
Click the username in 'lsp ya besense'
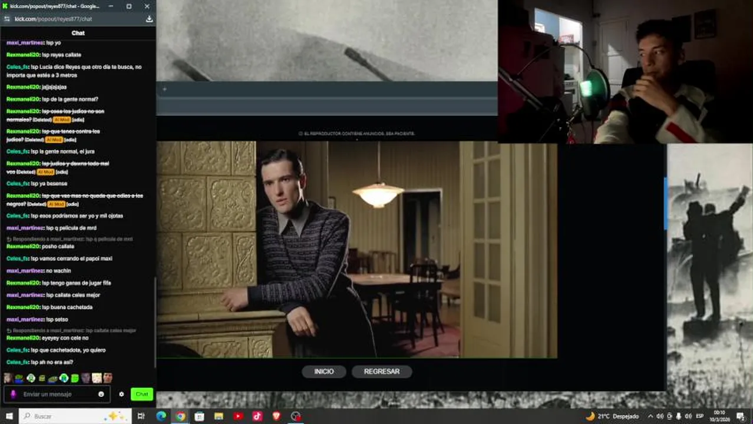18,184
